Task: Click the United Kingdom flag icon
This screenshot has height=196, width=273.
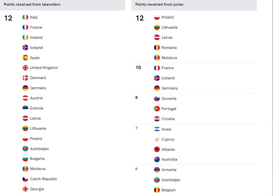Action: click(25, 68)
